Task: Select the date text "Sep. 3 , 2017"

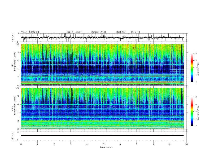Action: 74,32
